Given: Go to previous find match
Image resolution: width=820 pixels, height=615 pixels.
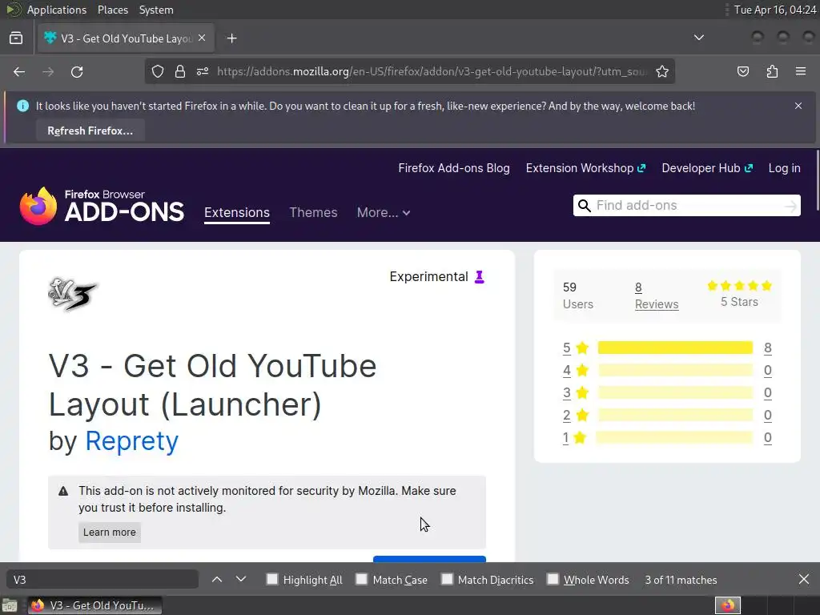Looking at the screenshot, I should tap(216, 580).
